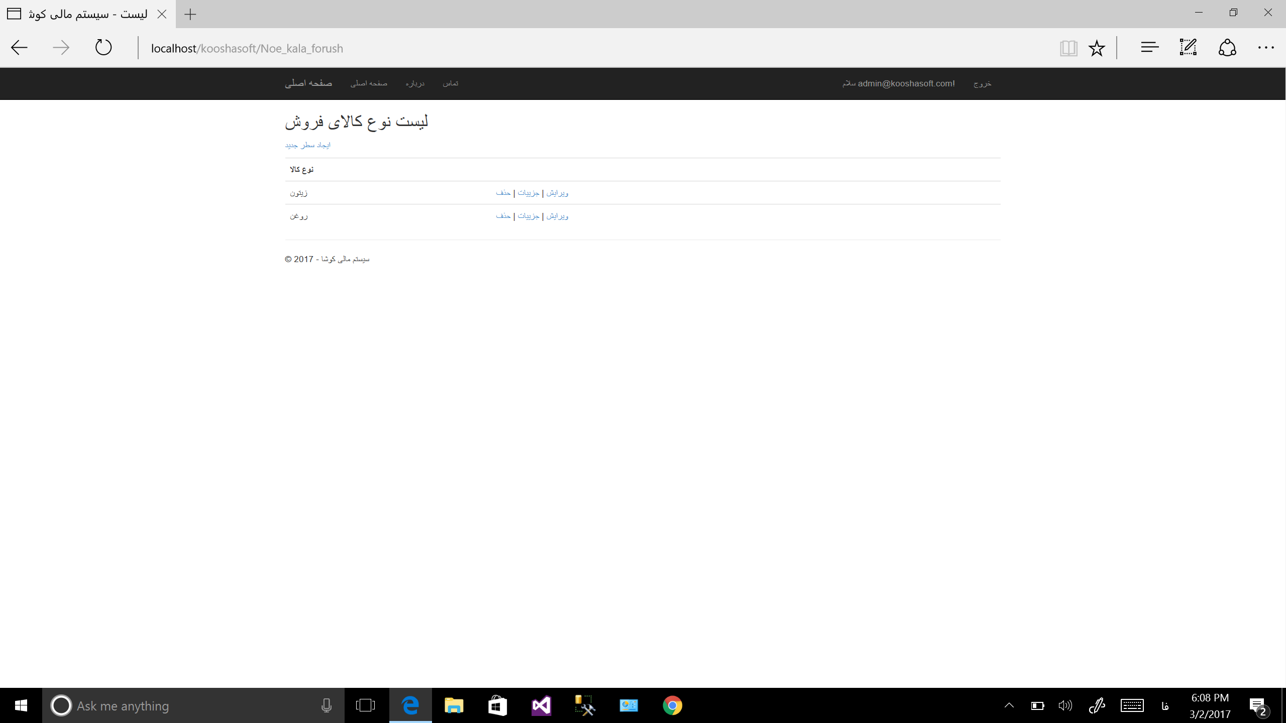Click the خروج logout link
The height and width of the screenshot is (723, 1286).
(x=982, y=83)
